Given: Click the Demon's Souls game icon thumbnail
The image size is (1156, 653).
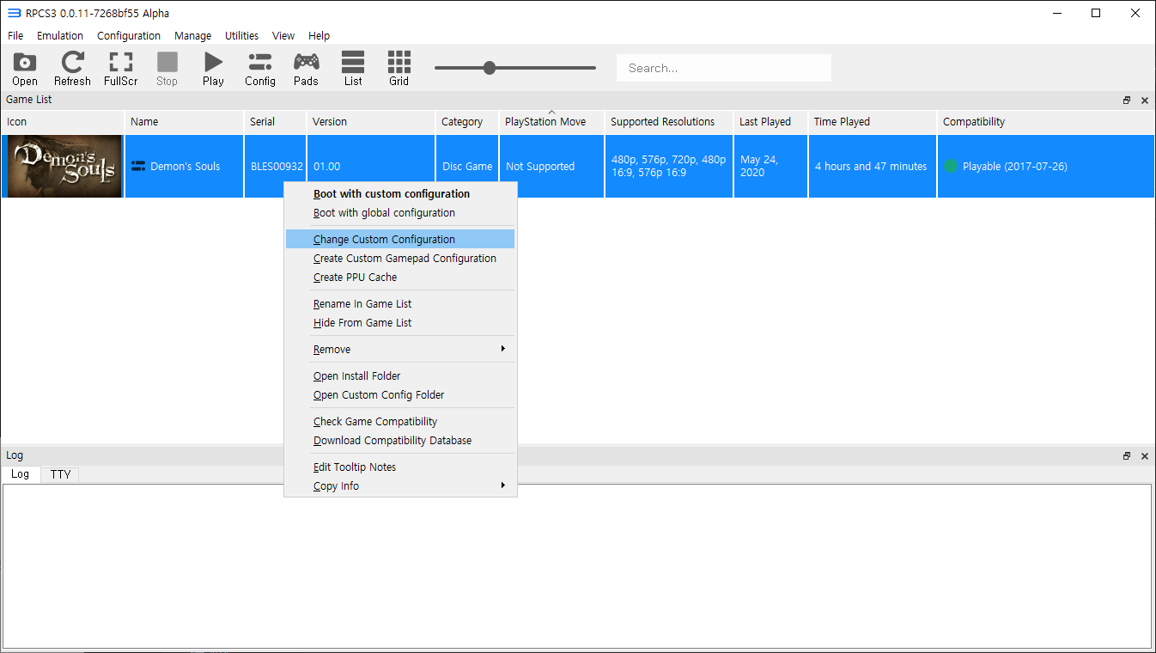Looking at the screenshot, I should (64, 167).
